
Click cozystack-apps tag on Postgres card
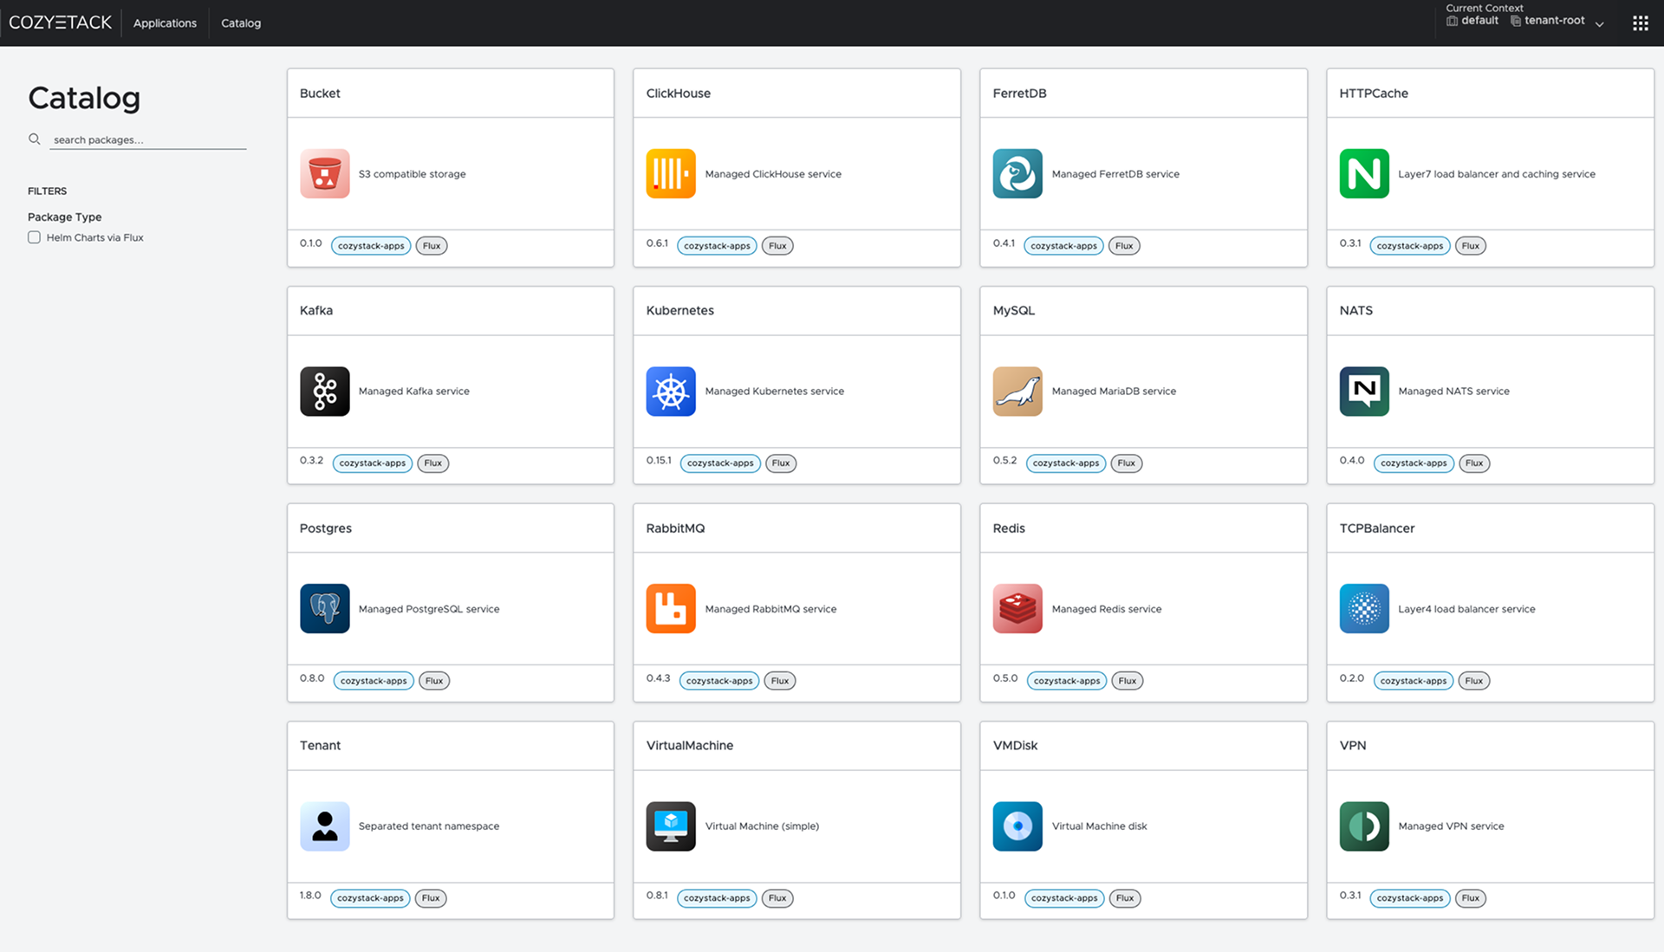click(x=374, y=681)
